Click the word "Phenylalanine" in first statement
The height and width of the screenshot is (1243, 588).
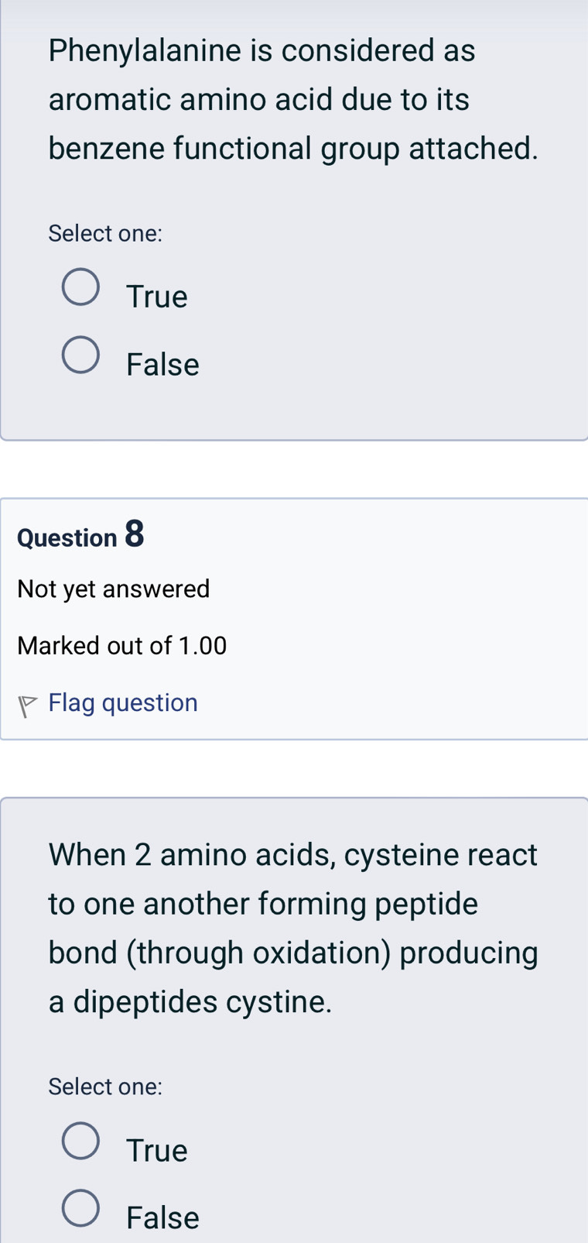144,50
